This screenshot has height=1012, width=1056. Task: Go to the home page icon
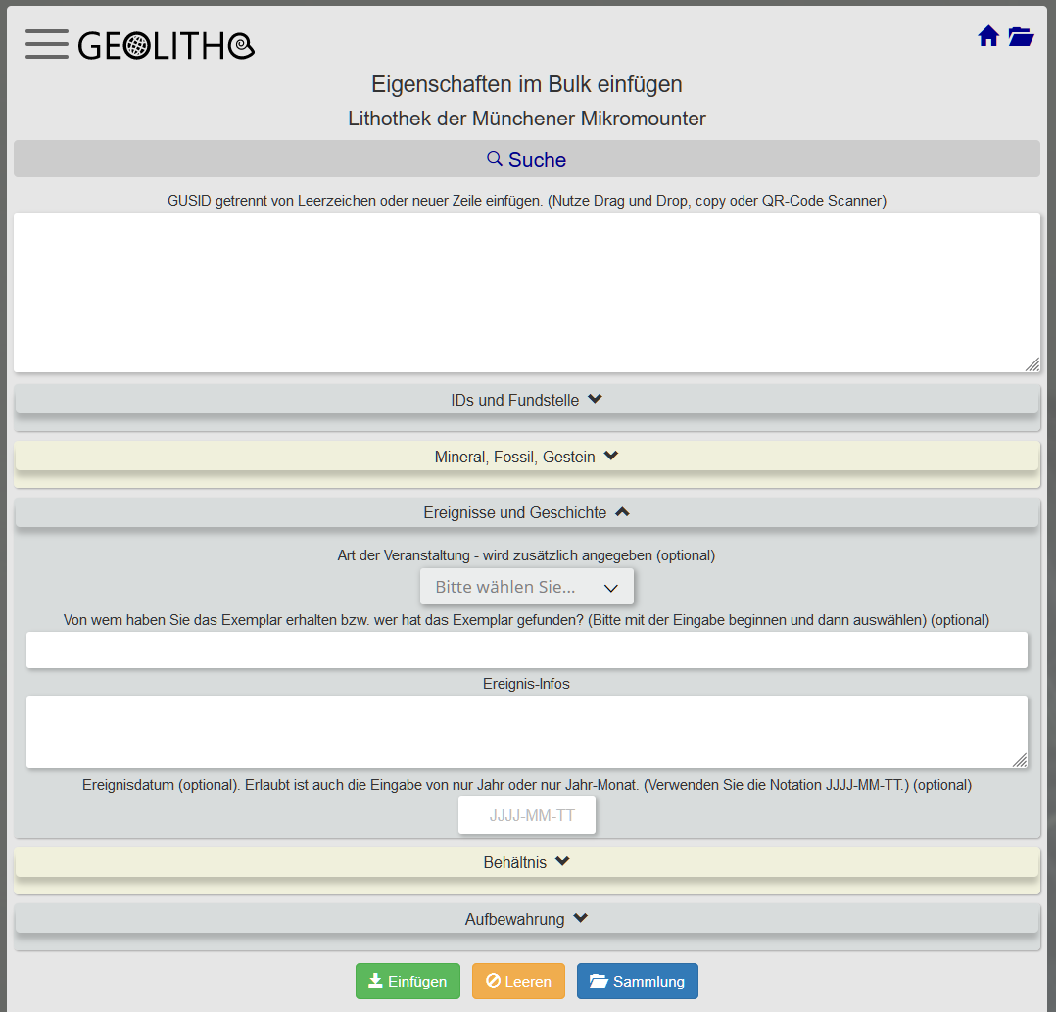coord(988,37)
